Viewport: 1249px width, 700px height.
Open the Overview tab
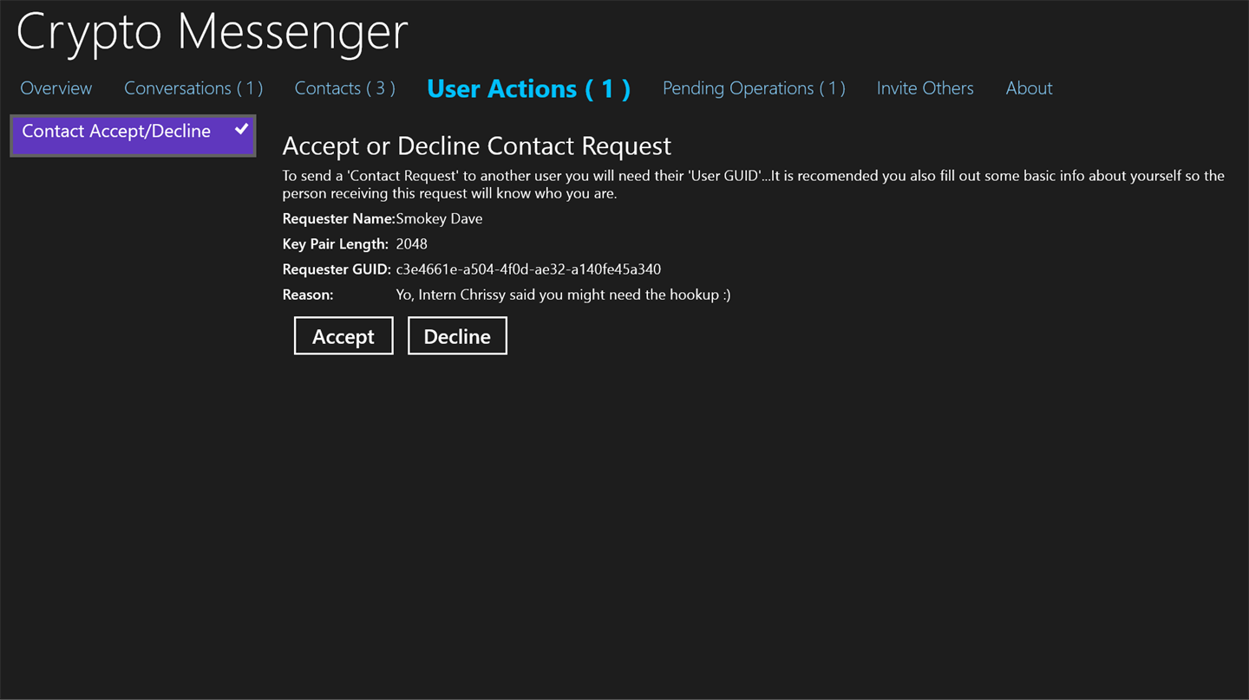[x=56, y=88]
